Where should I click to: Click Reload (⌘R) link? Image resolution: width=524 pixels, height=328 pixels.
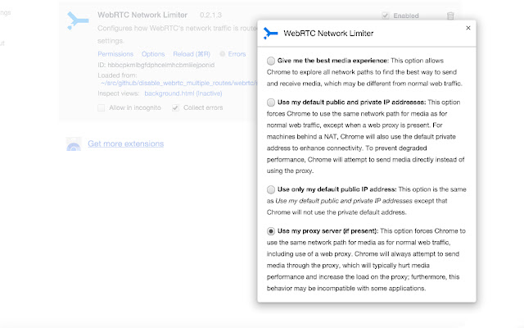pos(192,54)
